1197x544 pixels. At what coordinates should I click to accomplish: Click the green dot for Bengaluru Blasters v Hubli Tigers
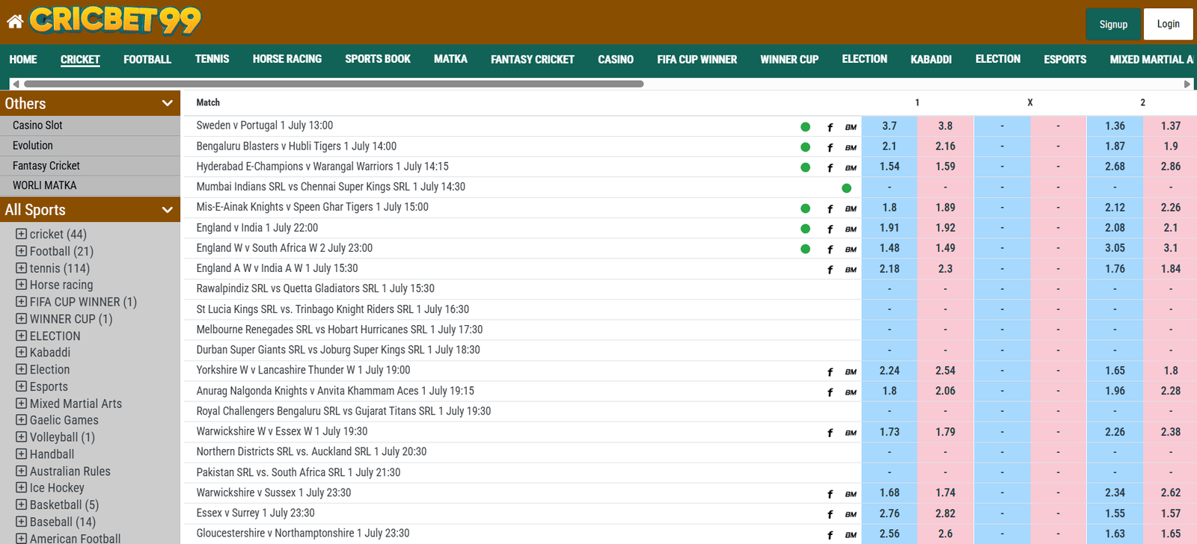(x=805, y=147)
